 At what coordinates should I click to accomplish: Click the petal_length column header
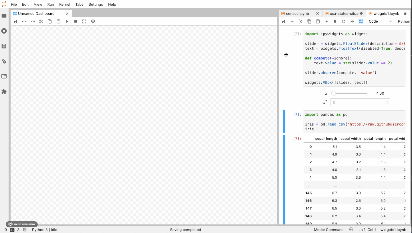(375, 139)
